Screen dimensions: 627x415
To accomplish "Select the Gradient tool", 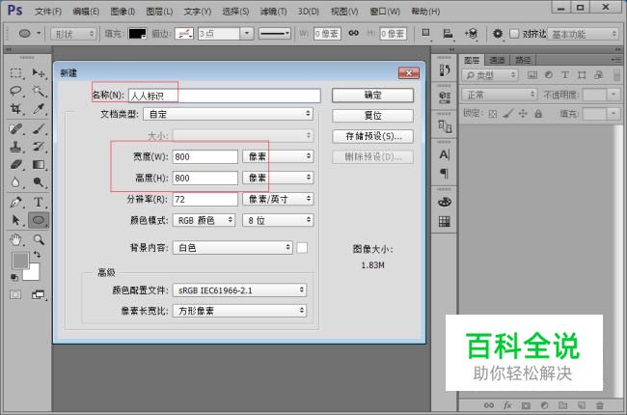I will coord(39,164).
